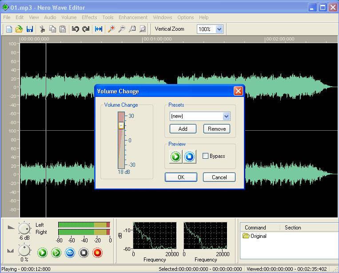Click the Zoom In magnifier icon
This screenshot has width=339, height=273.
[112, 29]
